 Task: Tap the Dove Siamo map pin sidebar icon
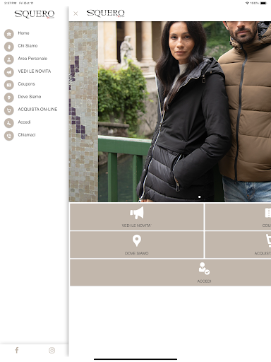pyautogui.click(x=9, y=98)
